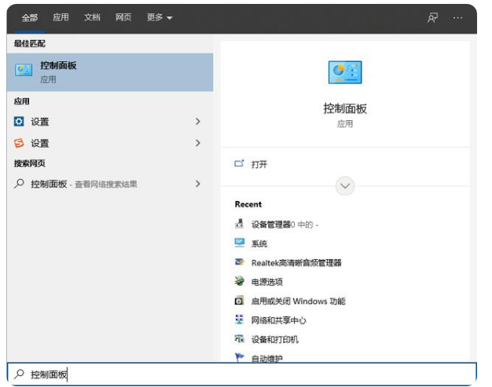Click the feedback icon in top bar

pos(432,17)
